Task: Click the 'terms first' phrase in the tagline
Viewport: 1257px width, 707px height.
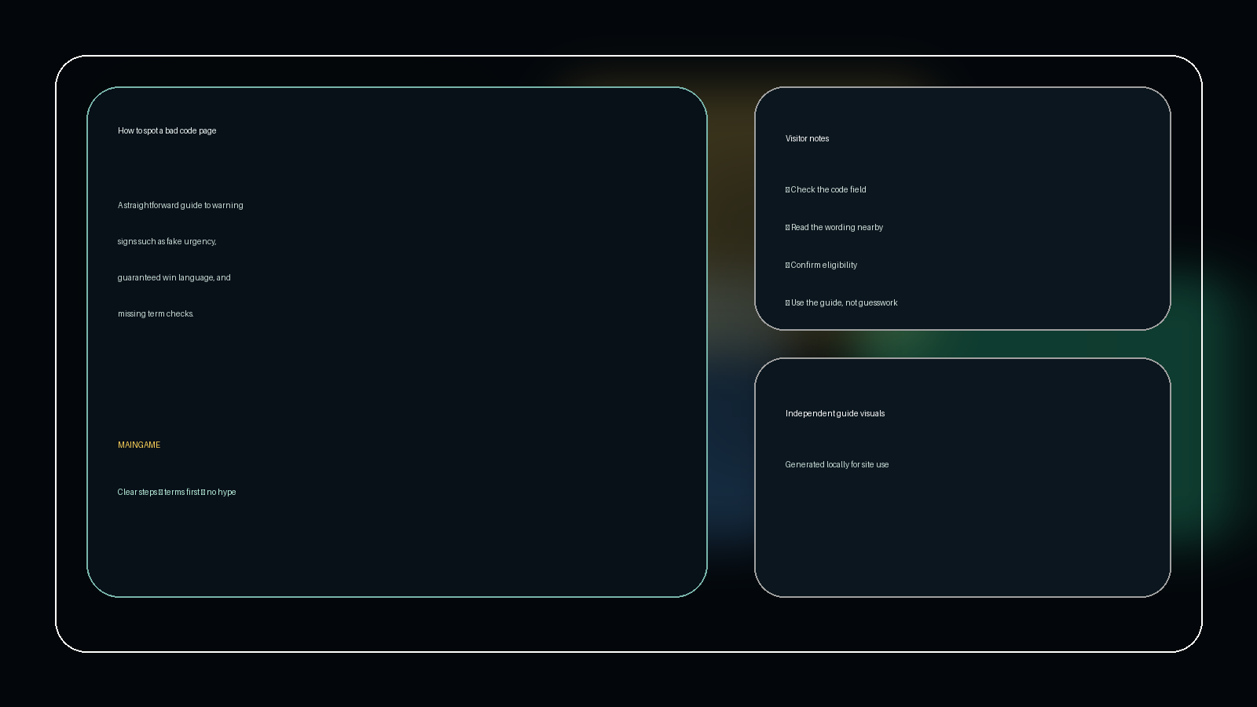Action: [181, 492]
